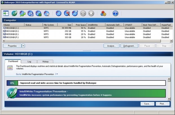Click the dashboard scroll-up arrow
175x115 pixels.
169,79
